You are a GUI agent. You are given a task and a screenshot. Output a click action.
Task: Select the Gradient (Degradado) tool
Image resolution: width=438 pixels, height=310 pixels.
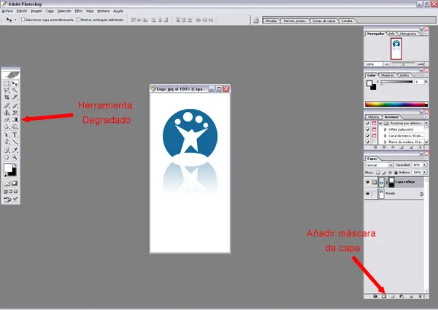(15, 119)
